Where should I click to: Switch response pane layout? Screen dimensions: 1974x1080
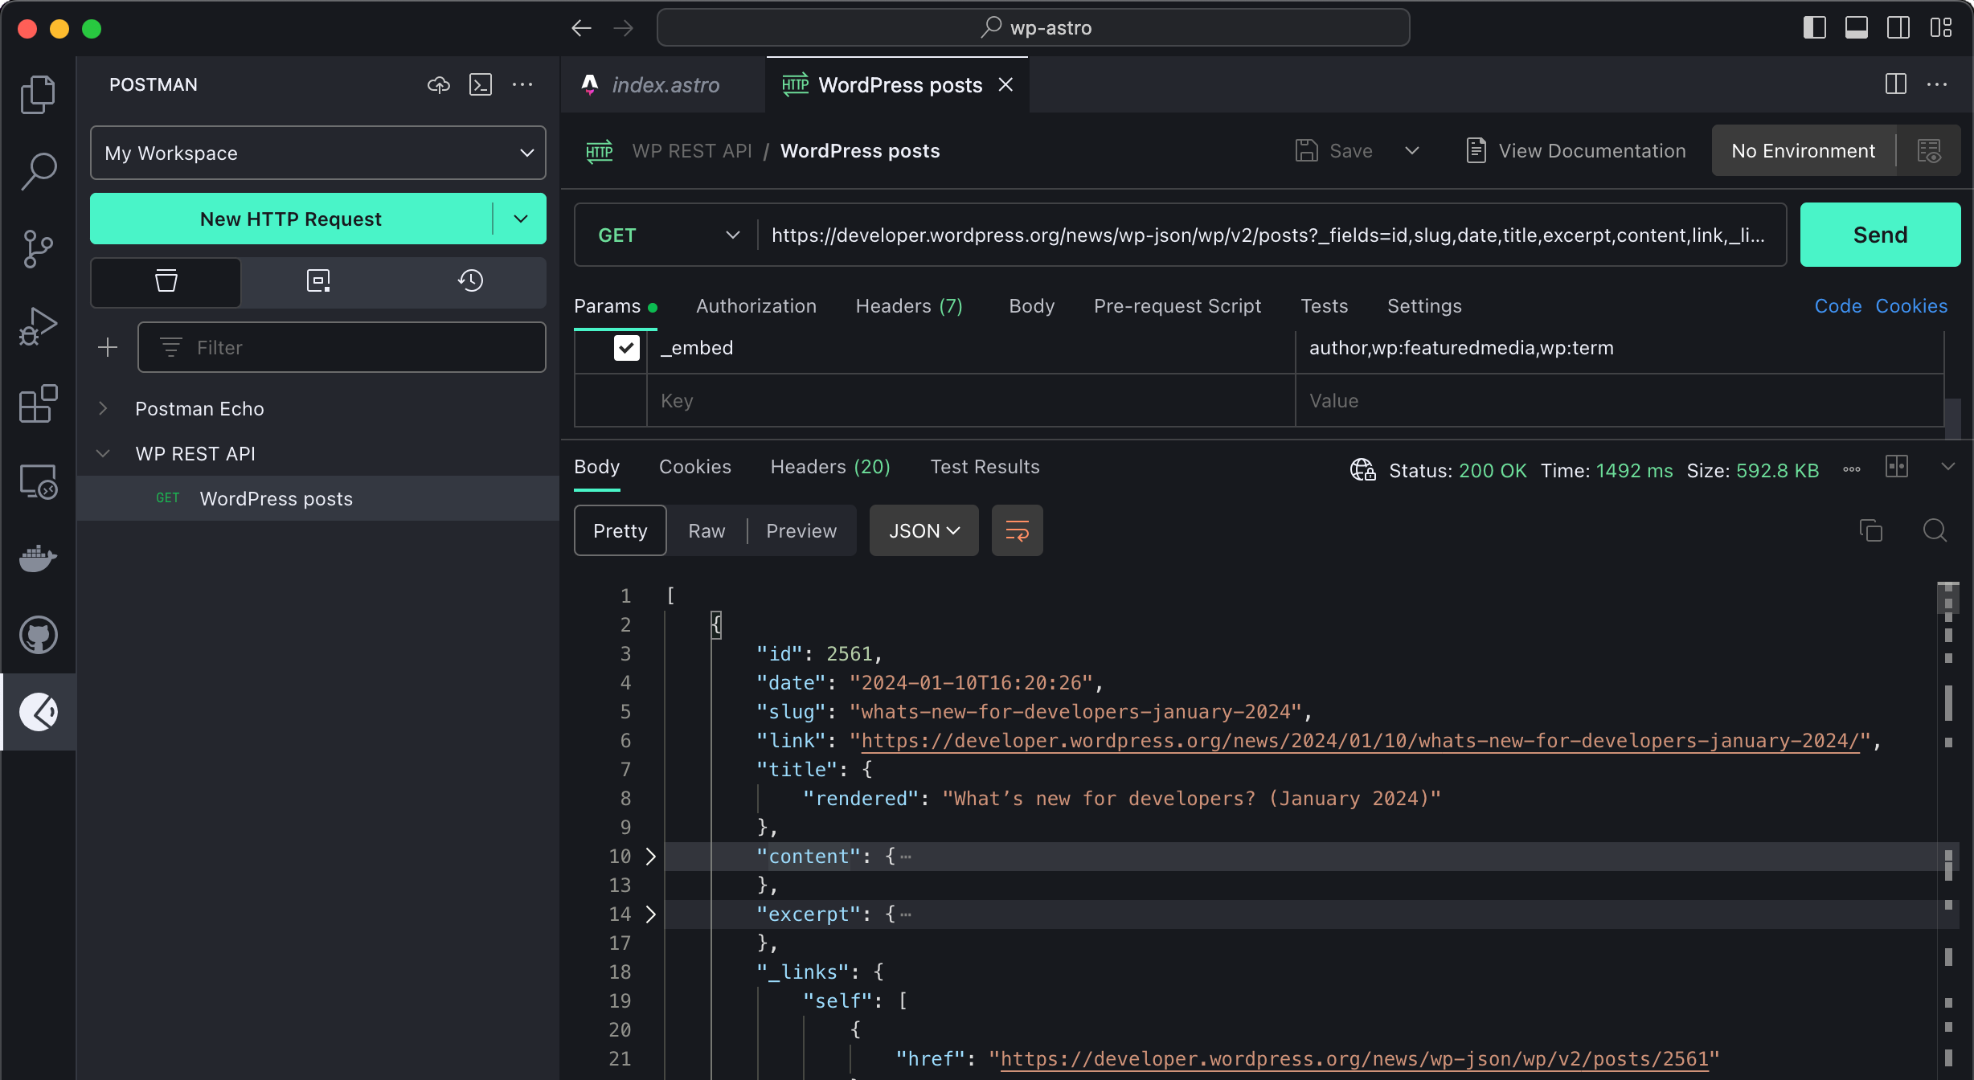click(x=1897, y=467)
